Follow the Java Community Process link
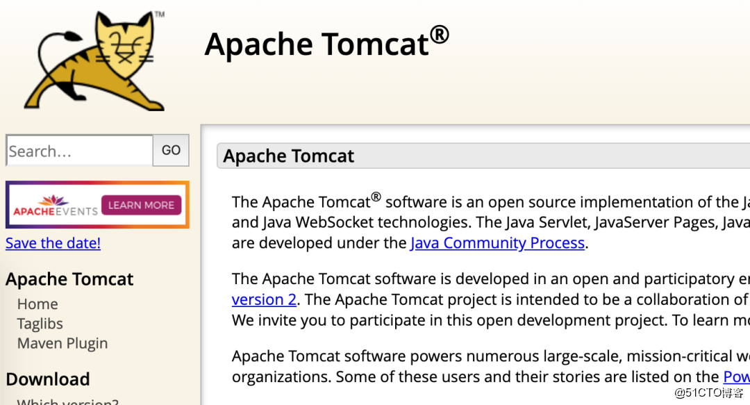The height and width of the screenshot is (405, 750). [x=497, y=242]
